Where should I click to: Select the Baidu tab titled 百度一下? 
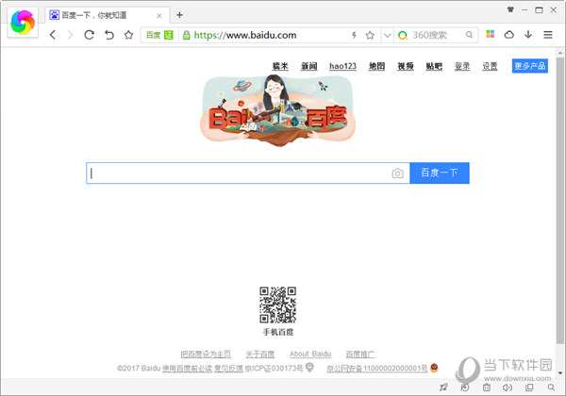coord(104,15)
